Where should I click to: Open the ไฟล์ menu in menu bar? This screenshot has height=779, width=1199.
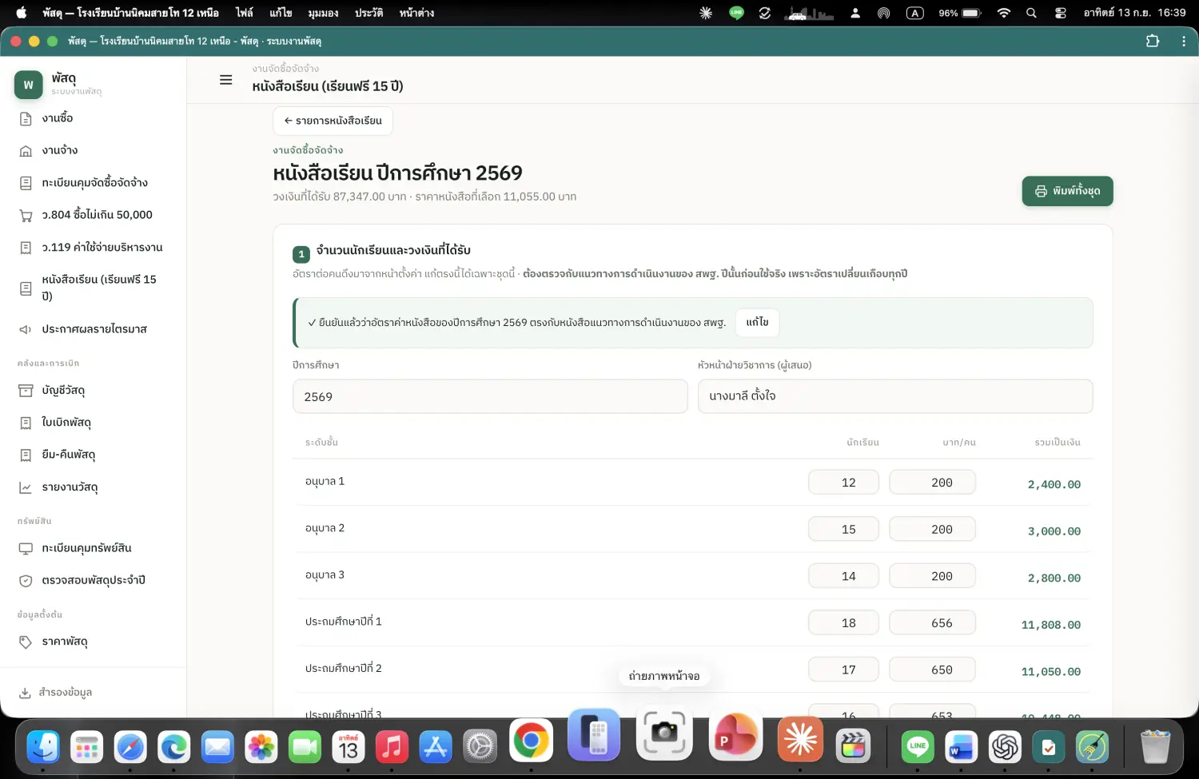[x=244, y=13]
